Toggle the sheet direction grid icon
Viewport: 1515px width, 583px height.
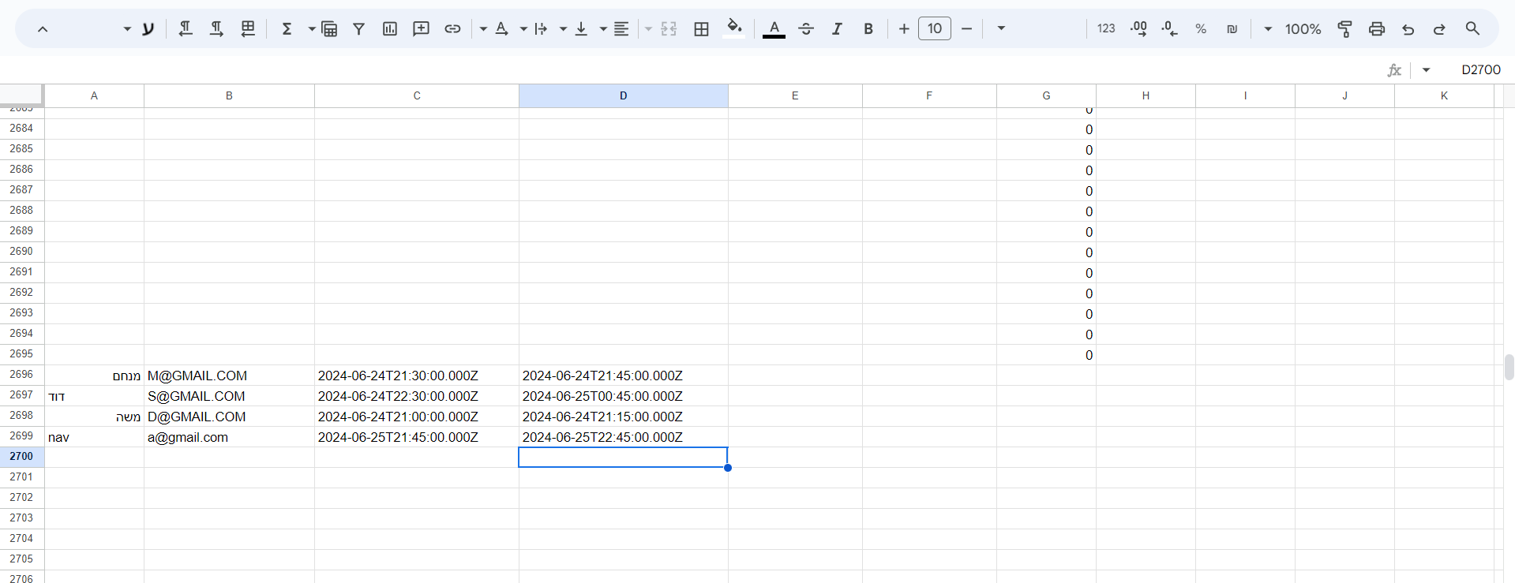248,28
